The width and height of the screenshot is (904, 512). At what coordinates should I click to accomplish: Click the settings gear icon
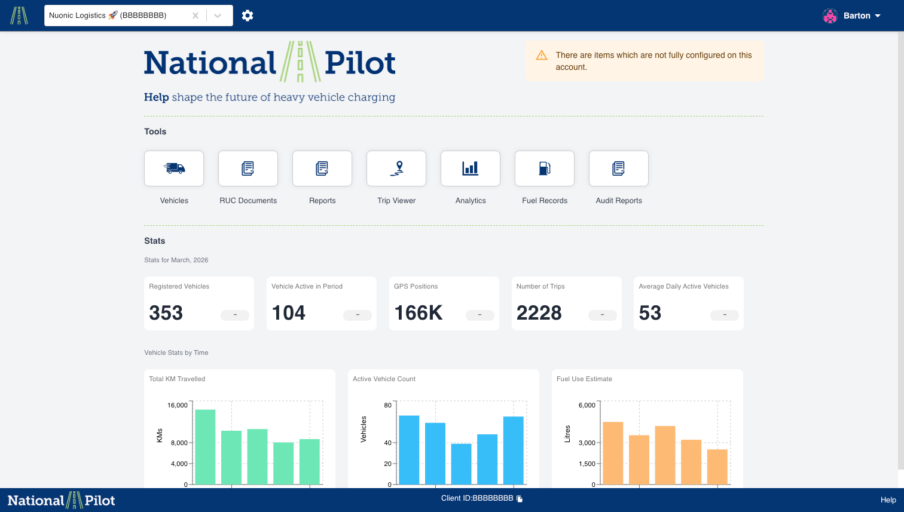click(248, 16)
